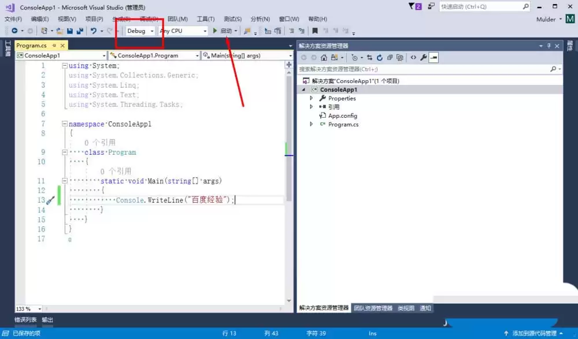The image size is (578, 339).
Task: Pin the Solution Explorer panel
Action: pyautogui.click(x=549, y=46)
